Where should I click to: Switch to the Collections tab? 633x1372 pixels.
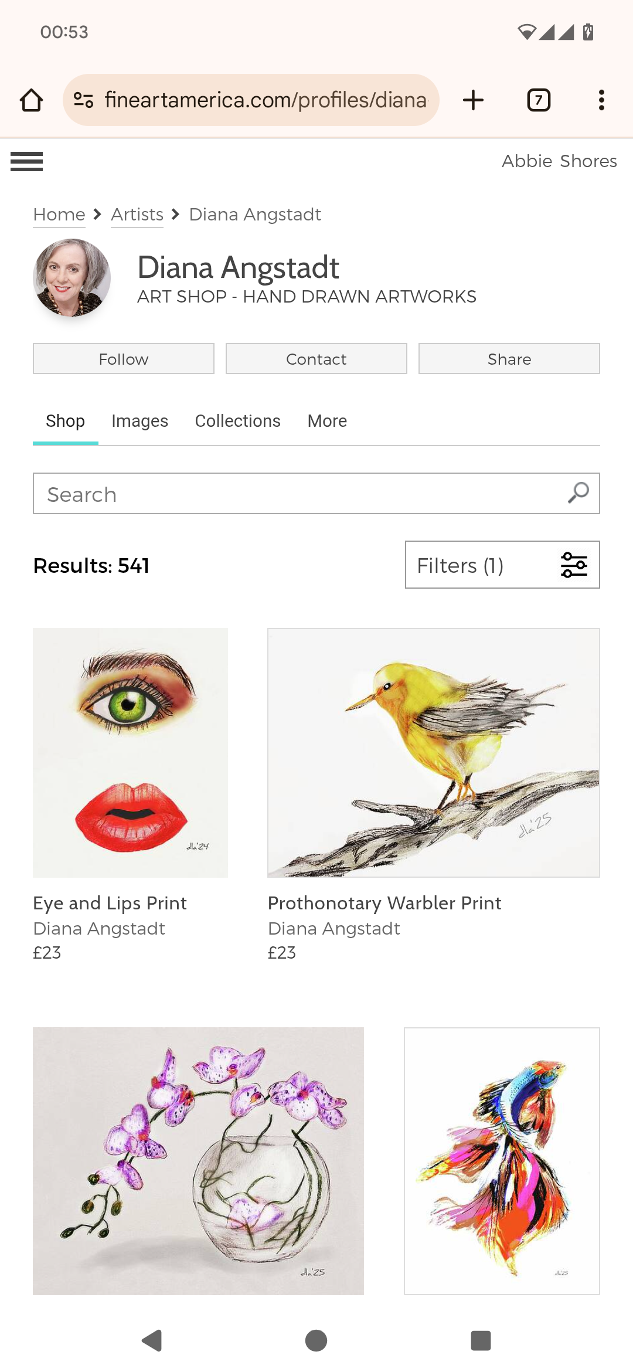[237, 421]
